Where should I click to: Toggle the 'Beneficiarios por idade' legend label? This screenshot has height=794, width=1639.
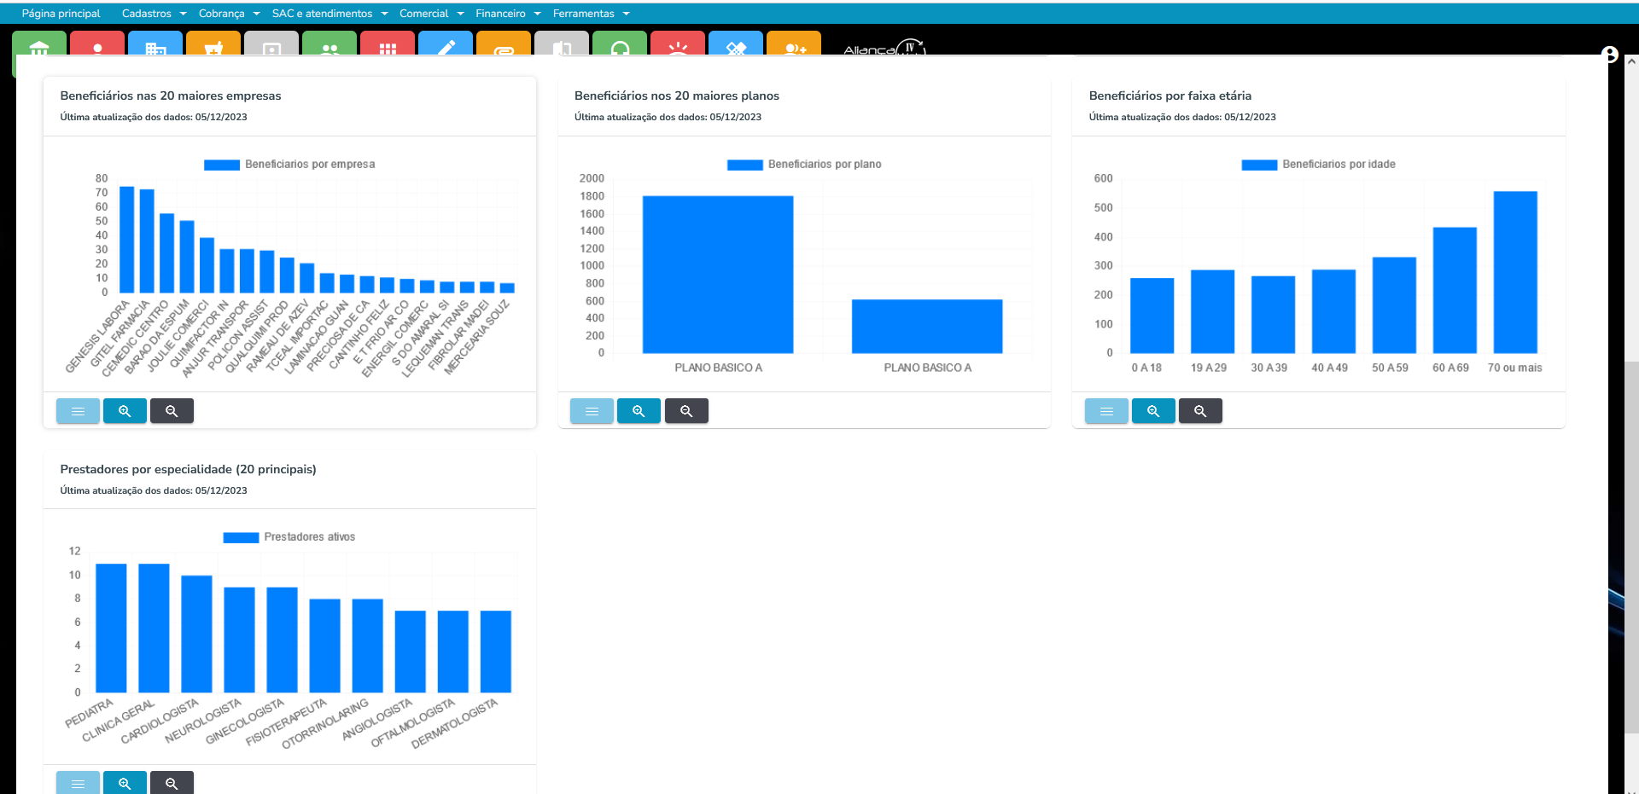1338,165
